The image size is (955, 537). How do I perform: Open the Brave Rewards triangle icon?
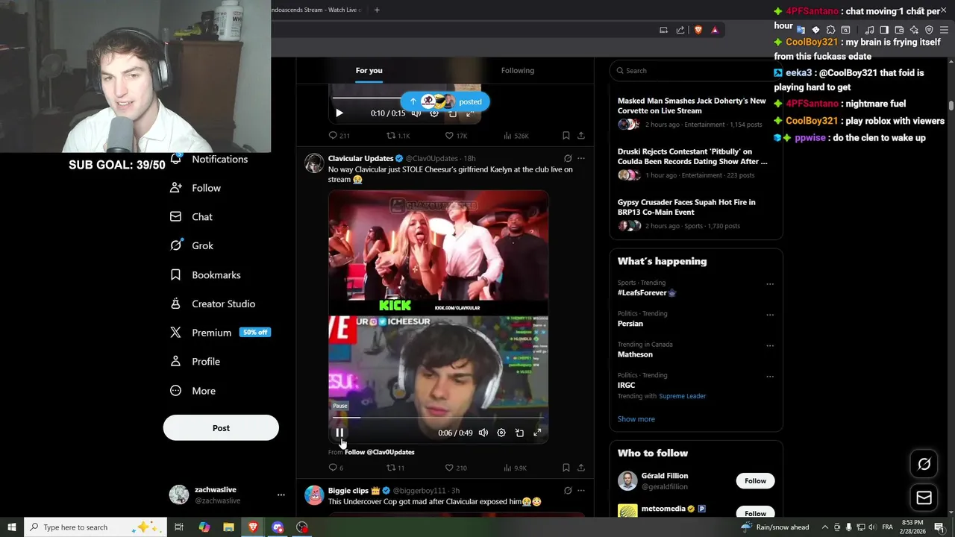(715, 30)
